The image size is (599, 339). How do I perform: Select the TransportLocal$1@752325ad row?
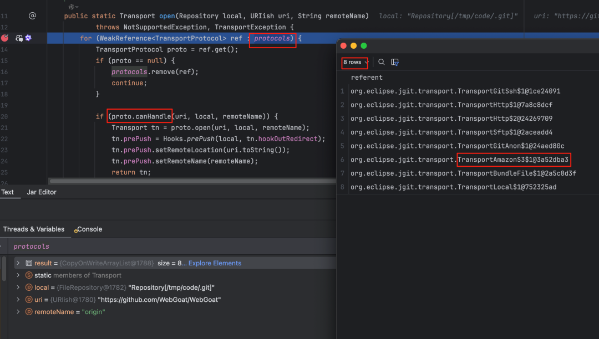454,187
